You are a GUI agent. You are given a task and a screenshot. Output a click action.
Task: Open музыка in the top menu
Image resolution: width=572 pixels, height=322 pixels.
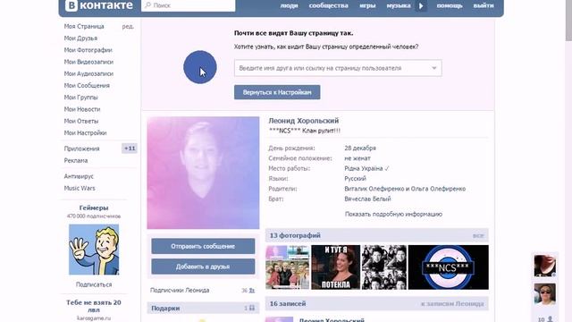tap(399, 5)
